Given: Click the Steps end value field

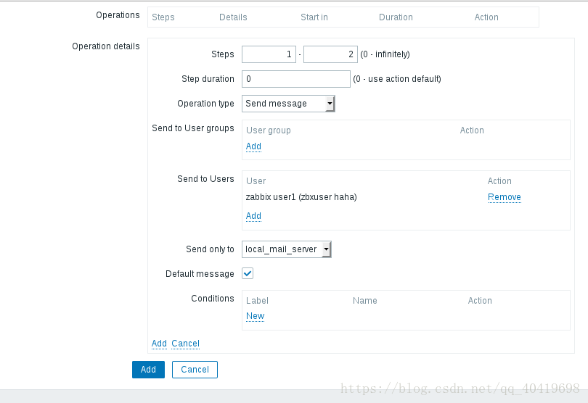Looking at the screenshot, I should coord(330,54).
